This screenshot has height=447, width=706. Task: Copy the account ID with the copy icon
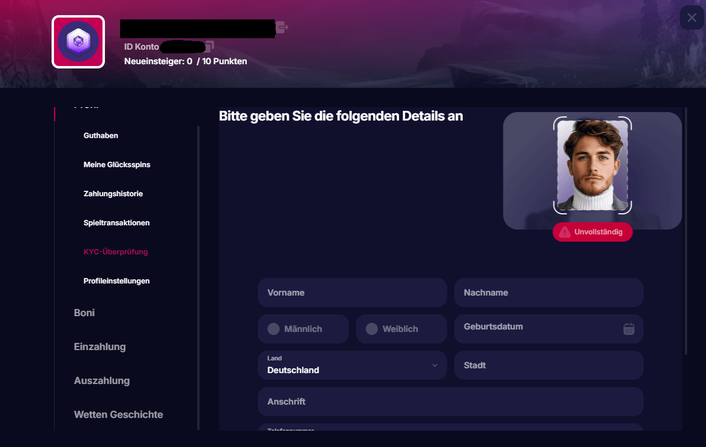pos(209,46)
